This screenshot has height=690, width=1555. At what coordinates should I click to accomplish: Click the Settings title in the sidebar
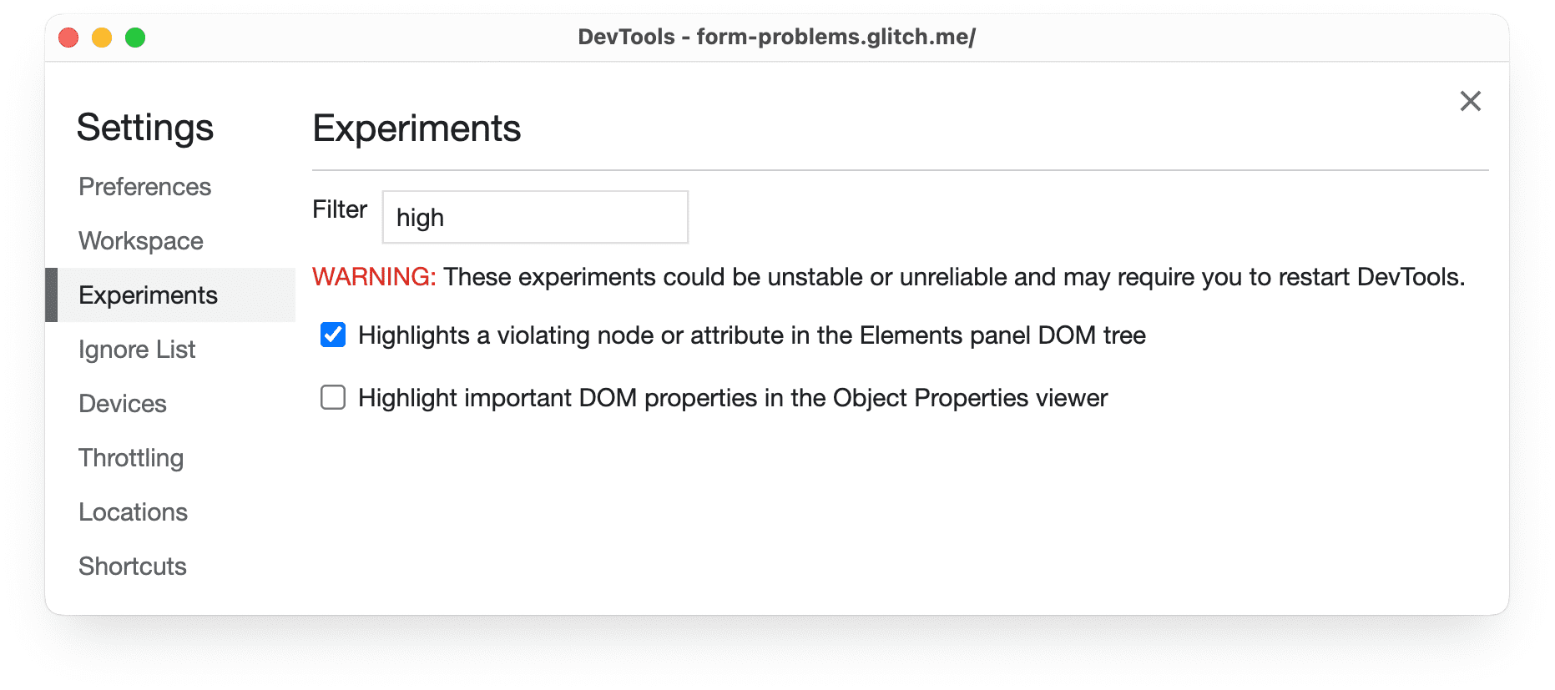click(145, 127)
